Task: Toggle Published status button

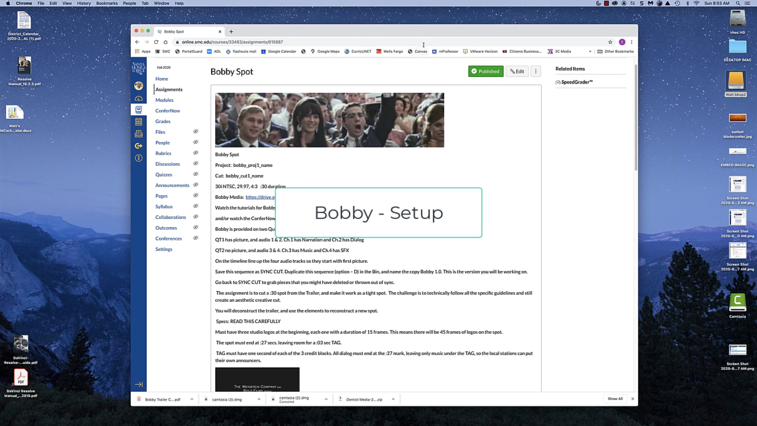Action: (x=486, y=71)
